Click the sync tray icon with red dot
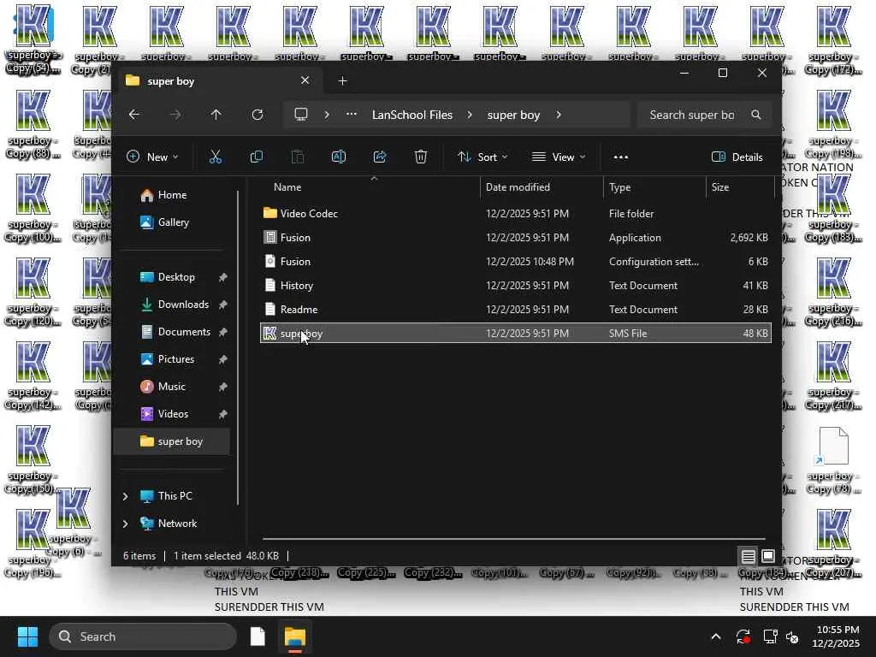 coord(743,636)
